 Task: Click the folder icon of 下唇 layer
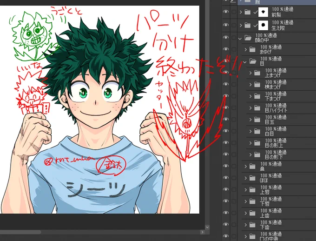252,201
